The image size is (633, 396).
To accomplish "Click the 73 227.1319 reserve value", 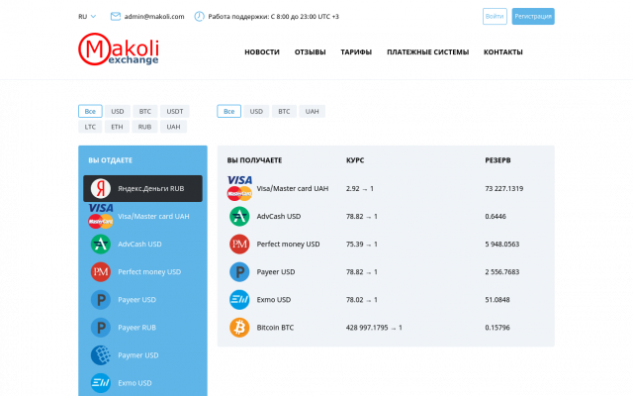I will pos(504,189).
